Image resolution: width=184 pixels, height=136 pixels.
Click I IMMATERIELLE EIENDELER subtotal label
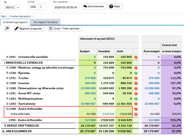point(24,63)
